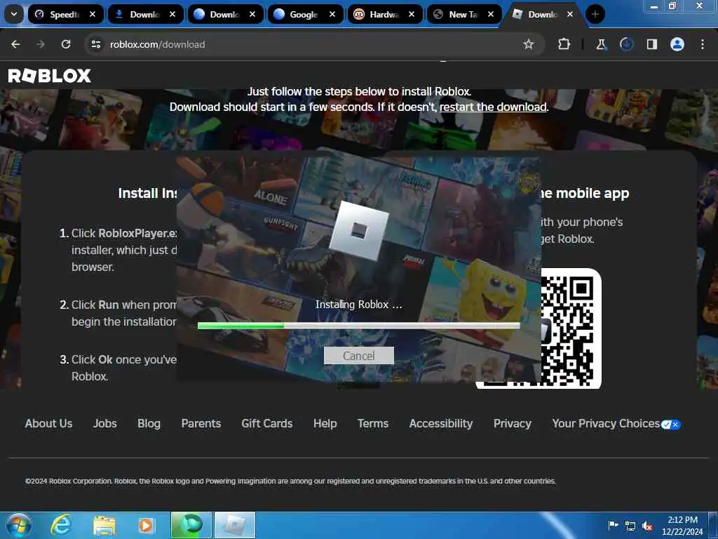Switch to the Speedtest tab

[65, 14]
